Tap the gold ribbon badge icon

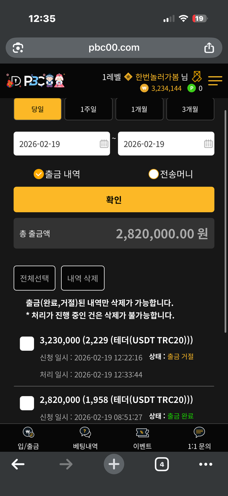(197, 77)
